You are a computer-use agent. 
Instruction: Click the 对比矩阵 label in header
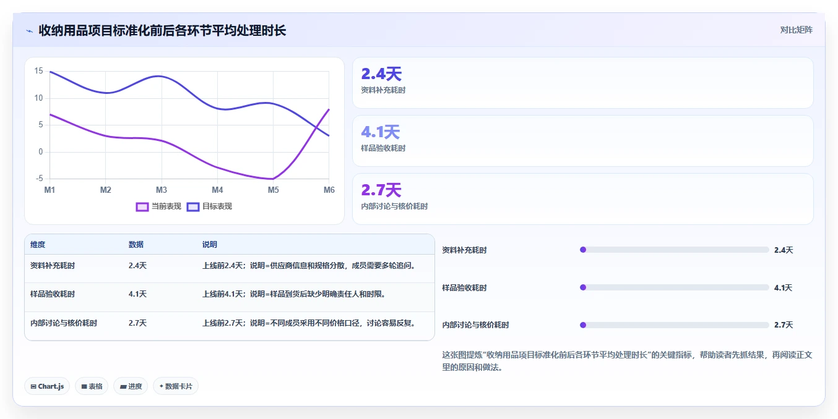[x=797, y=30]
